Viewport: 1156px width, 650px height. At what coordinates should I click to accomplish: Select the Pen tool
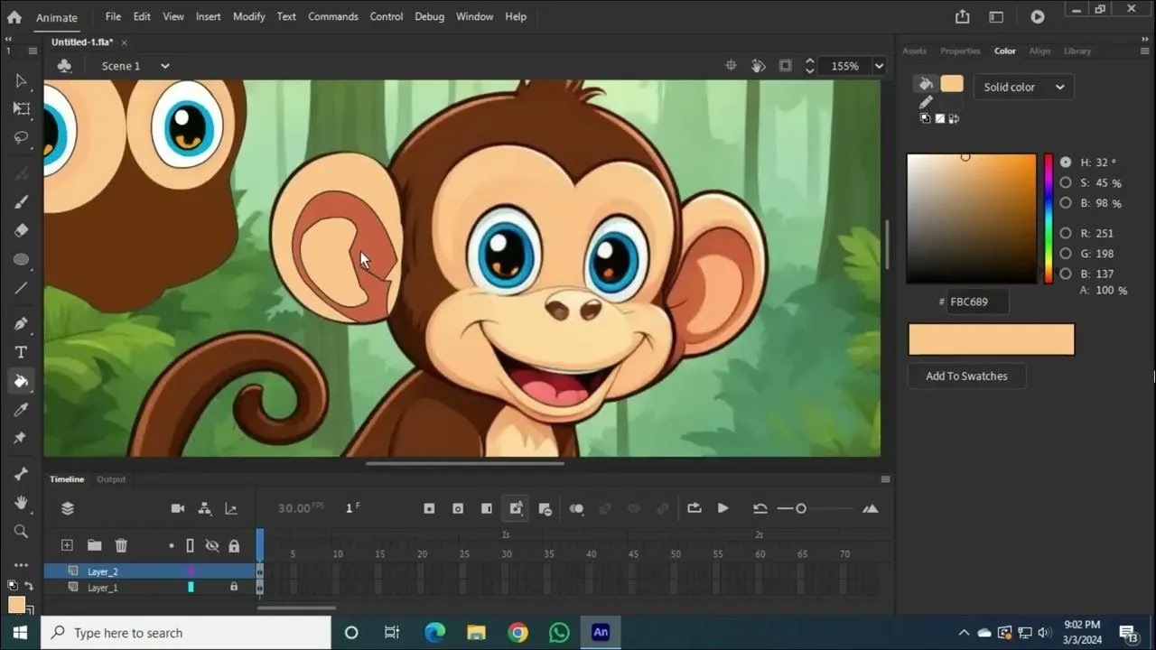[22, 323]
